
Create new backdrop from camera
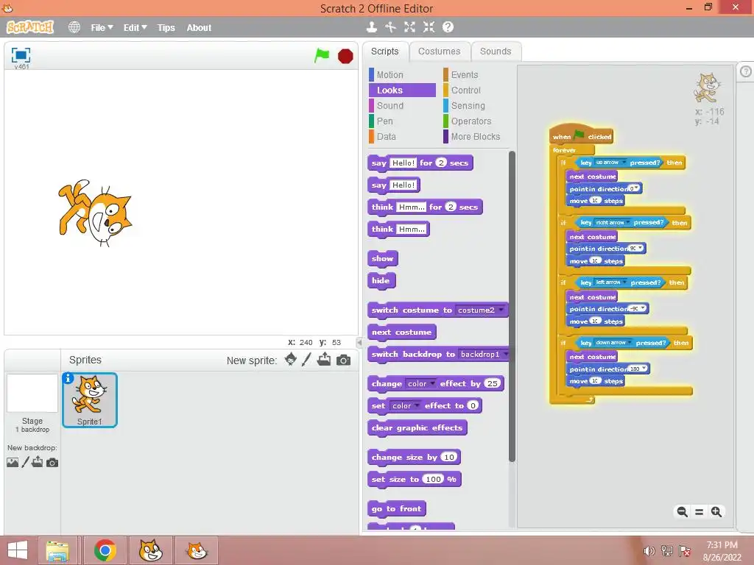[x=52, y=463]
